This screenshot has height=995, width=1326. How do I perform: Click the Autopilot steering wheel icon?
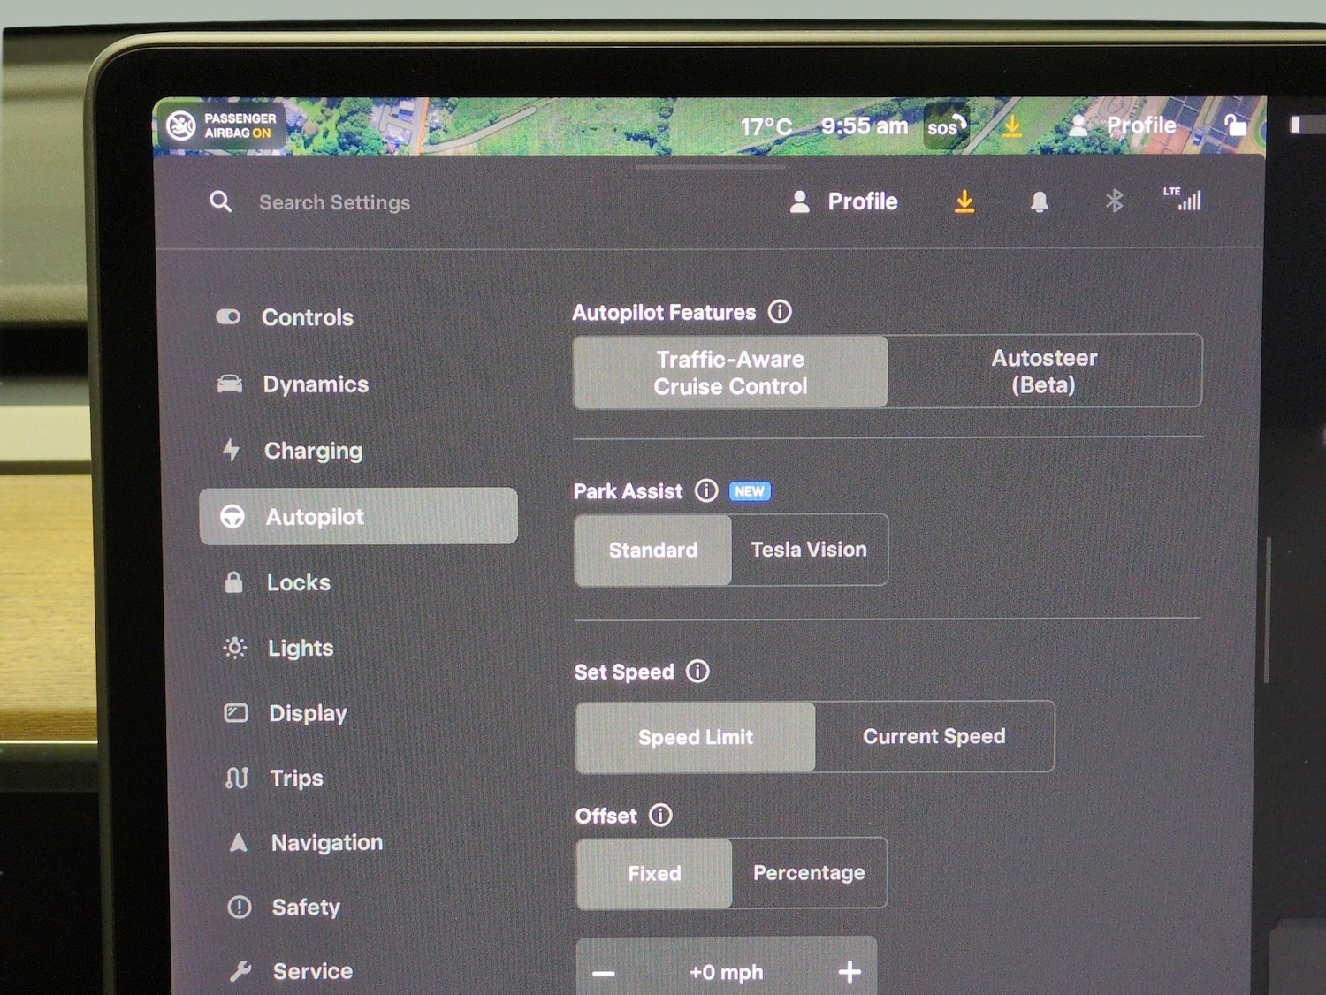click(232, 516)
